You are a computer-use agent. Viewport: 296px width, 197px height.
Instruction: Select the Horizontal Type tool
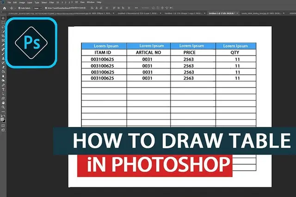pyautogui.click(x=3, y=90)
